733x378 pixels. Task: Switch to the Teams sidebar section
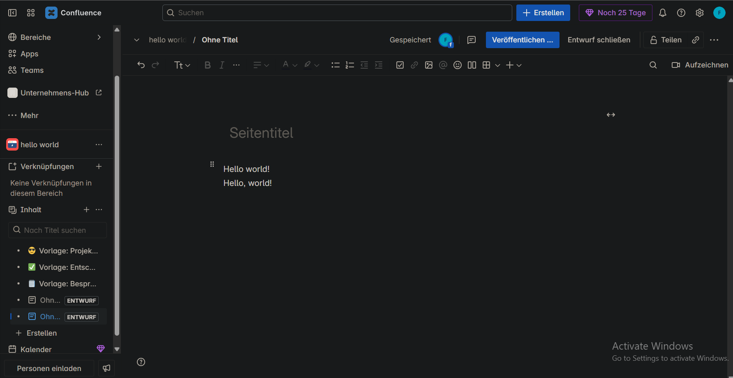tap(32, 70)
